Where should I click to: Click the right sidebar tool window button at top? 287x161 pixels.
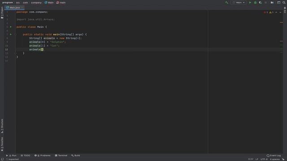click(x=285, y=10)
